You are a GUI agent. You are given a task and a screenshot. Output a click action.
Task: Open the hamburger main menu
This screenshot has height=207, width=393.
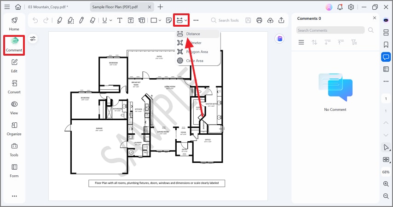tap(7, 7)
